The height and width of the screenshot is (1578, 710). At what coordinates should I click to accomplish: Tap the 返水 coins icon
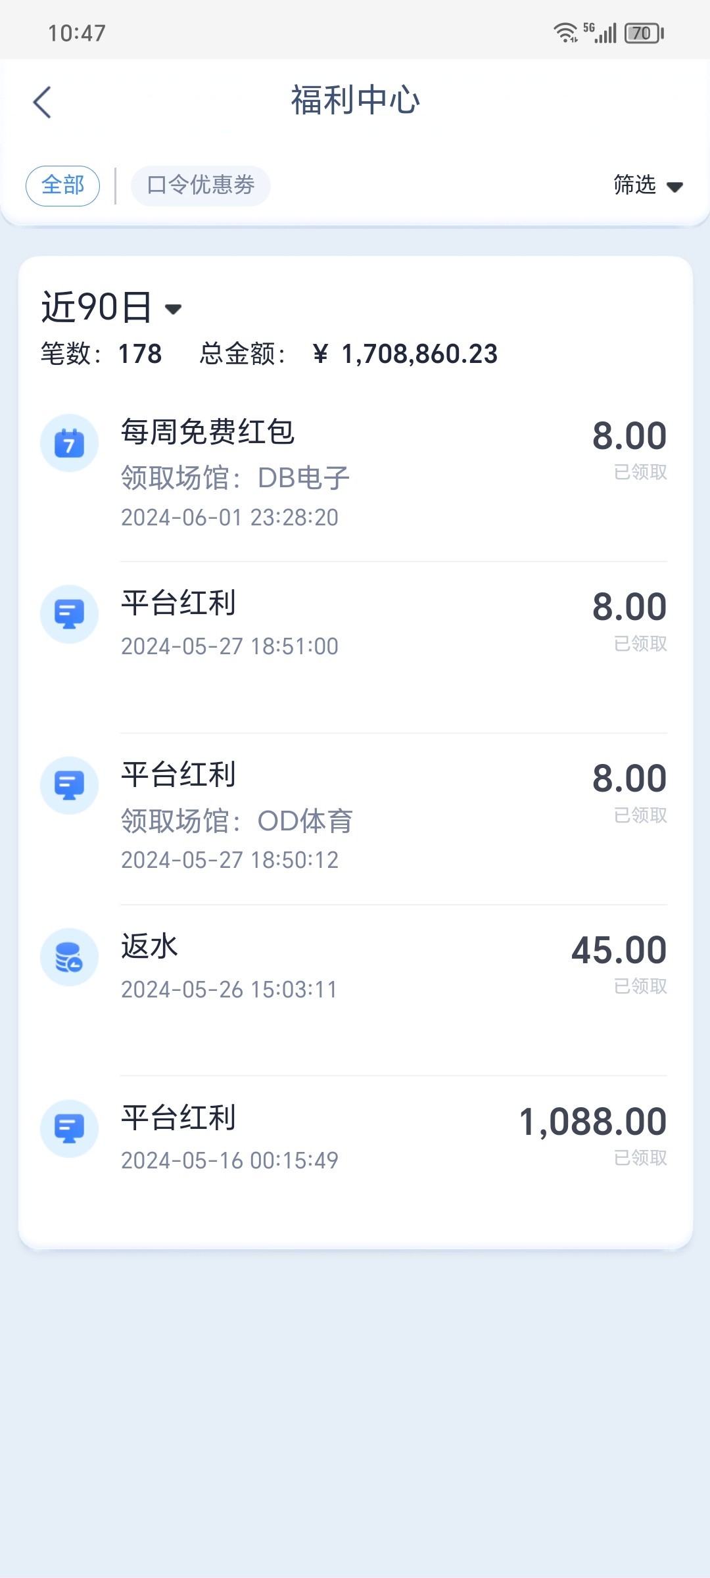pyautogui.click(x=69, y=957)
